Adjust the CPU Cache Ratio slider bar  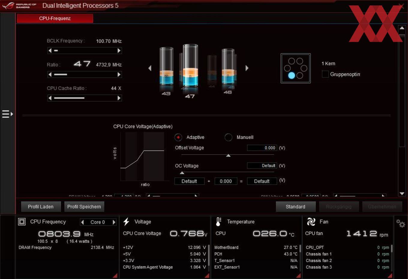85,98
